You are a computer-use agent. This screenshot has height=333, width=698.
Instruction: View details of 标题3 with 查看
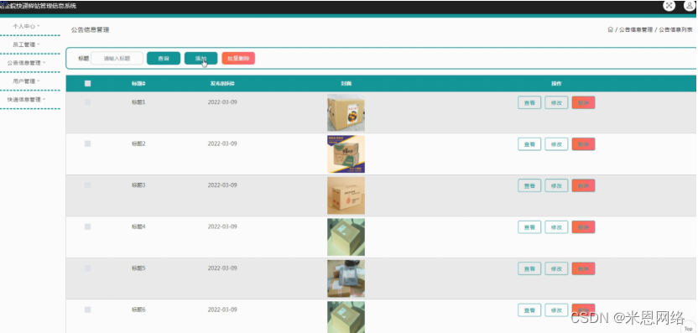pyautogui.click(x=529, y=185)
